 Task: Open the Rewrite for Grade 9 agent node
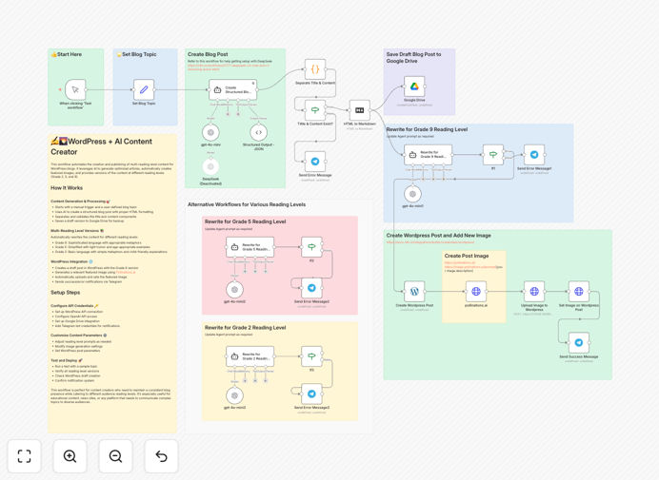pyautogui.click(x=429, y=155)
